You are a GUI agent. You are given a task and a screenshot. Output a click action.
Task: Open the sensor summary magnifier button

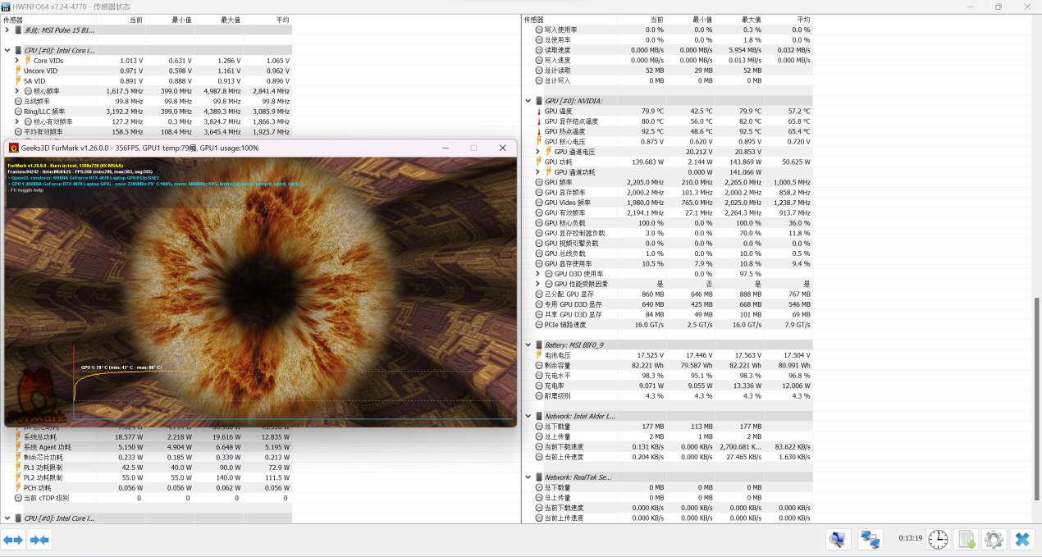click(837, 539)
